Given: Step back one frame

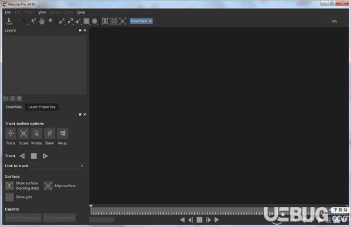Looking at the screenshot, I should [x=191, y=220].
